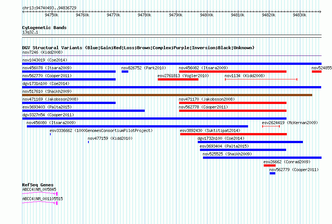332x224 pixels.
Task: Select the dgv1731n100 (Coe2014) label
Action: [x=46, y=83]
